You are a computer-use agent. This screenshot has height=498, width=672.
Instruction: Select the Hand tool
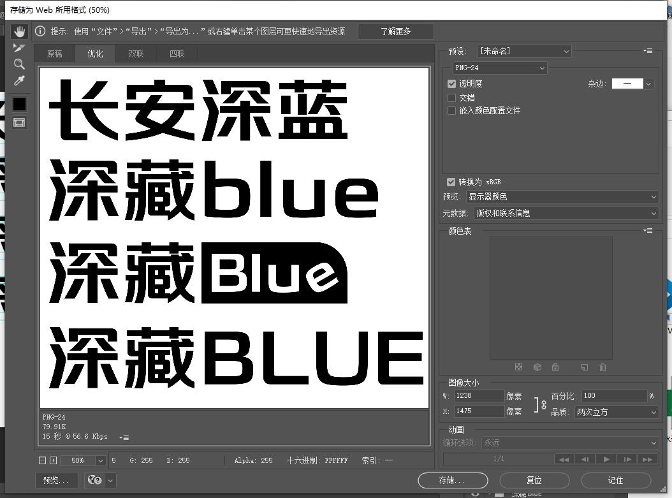pos(19,31)
